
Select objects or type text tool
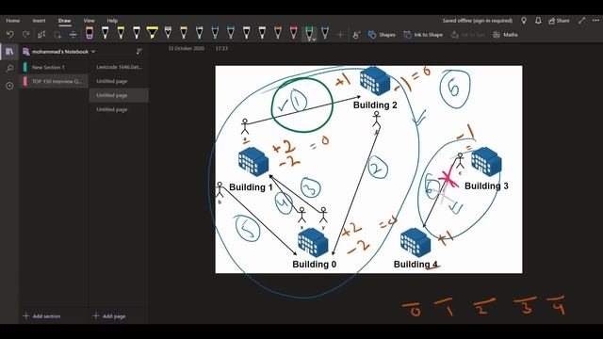[x=41, y=35]
